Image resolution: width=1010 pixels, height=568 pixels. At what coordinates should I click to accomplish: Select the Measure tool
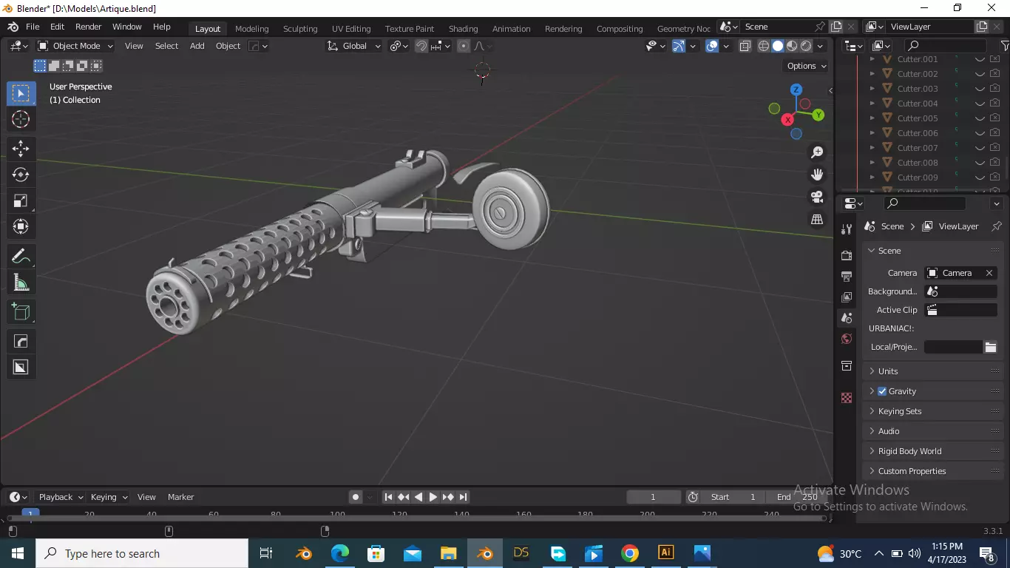tap(21, 283)
